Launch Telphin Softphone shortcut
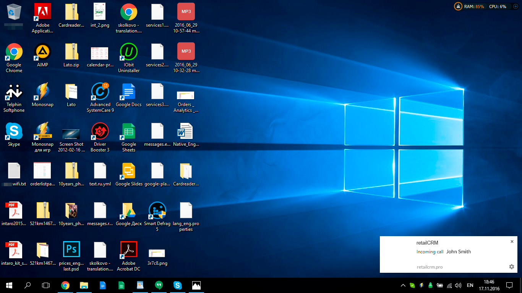The width and height of the screenshot is (522, 293). 14,98
